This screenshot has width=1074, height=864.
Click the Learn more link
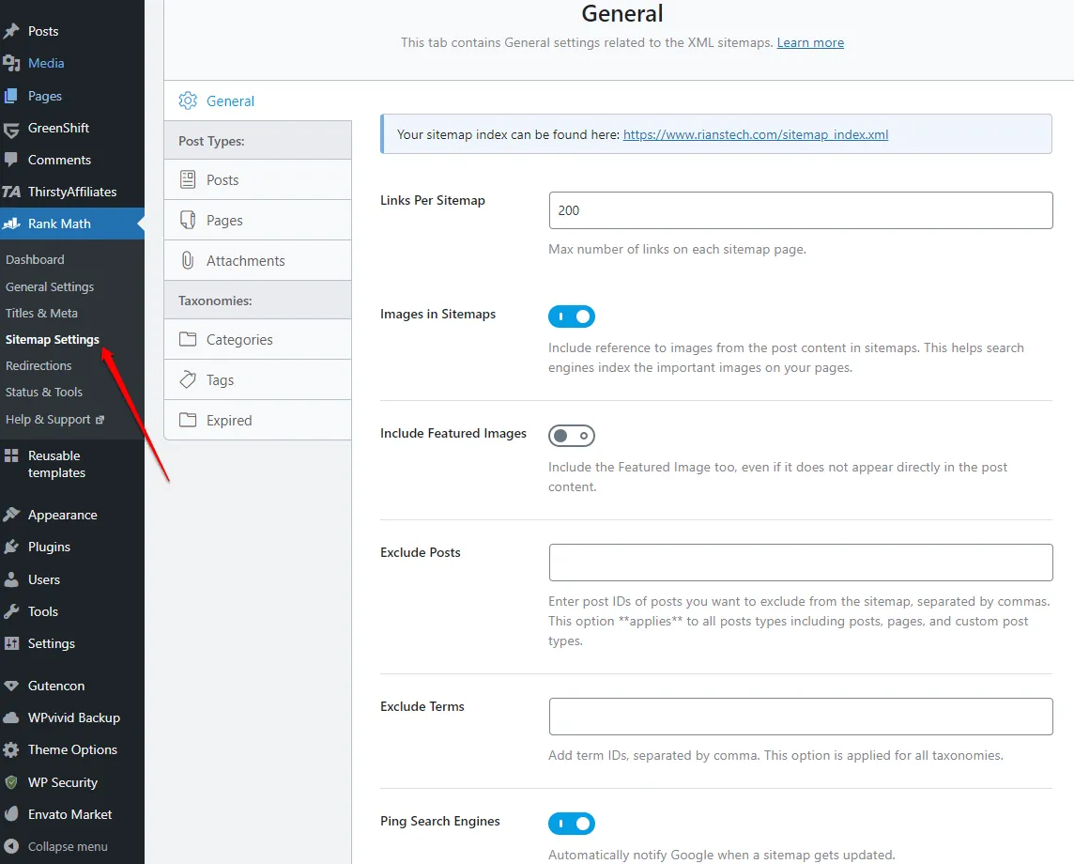pyautogui.click(x=809, y=42)
